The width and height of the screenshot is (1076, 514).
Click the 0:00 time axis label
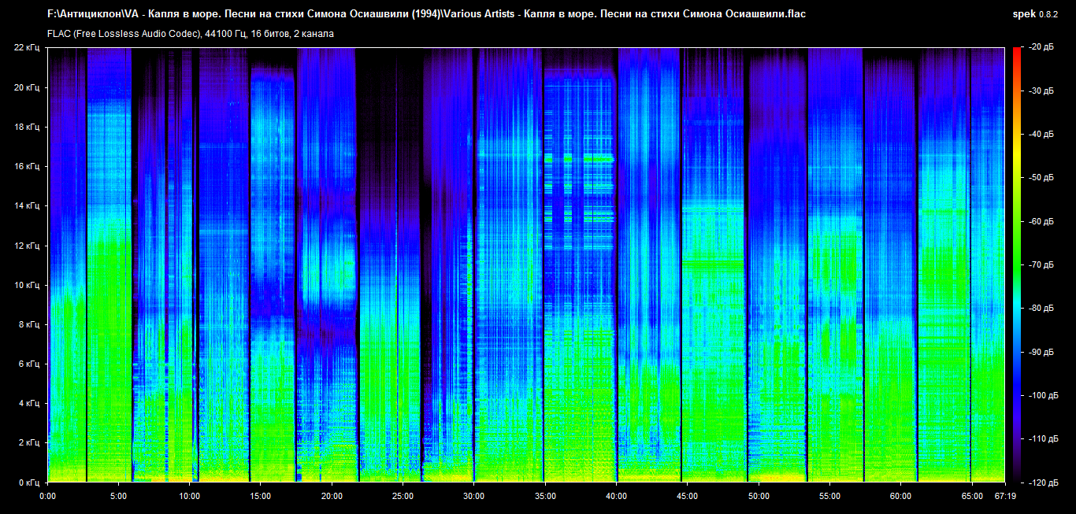[47, 496]
